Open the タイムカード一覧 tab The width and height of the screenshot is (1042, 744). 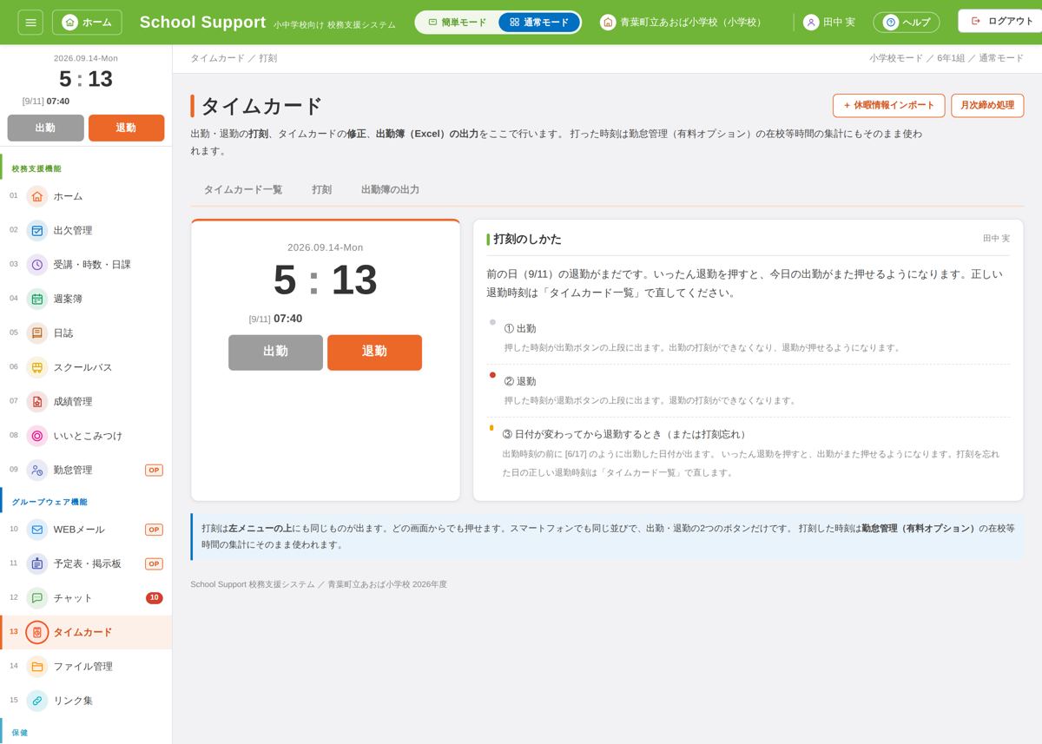pos(243,189)
